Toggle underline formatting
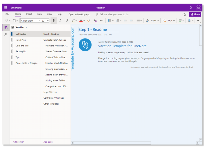 [67, 20]
